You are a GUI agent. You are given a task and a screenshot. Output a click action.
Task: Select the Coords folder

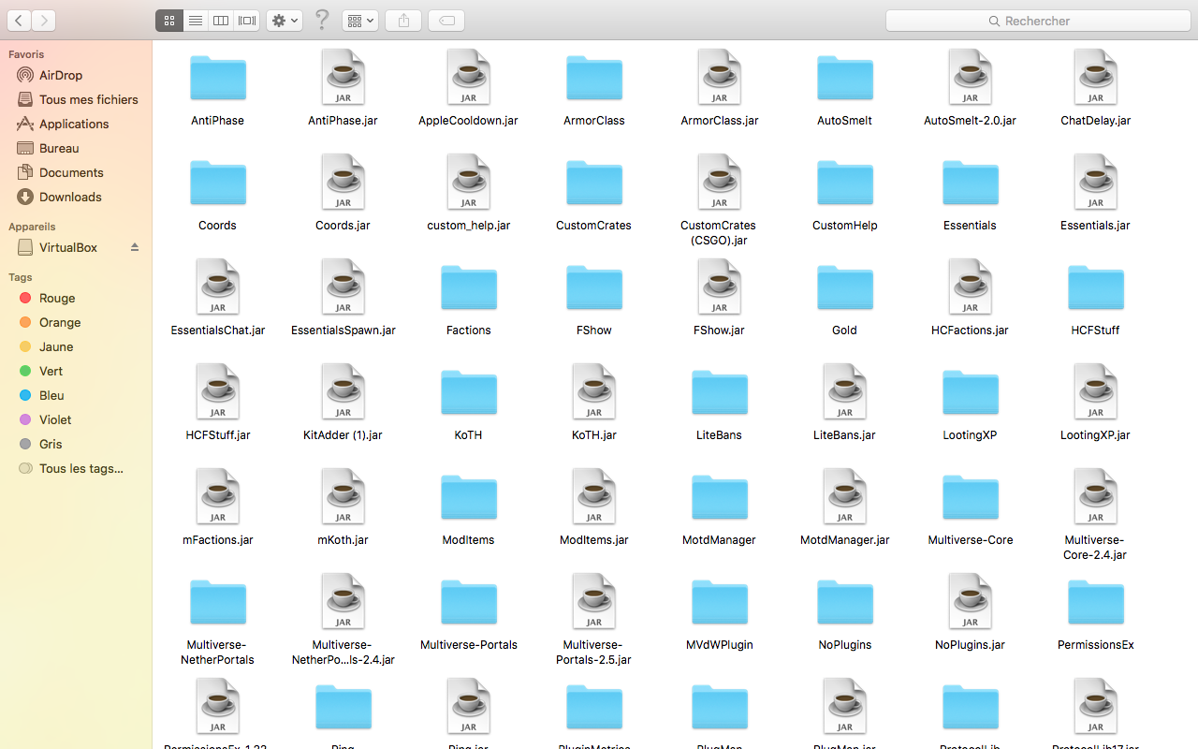pyautogui.click(x=218, y=184)
